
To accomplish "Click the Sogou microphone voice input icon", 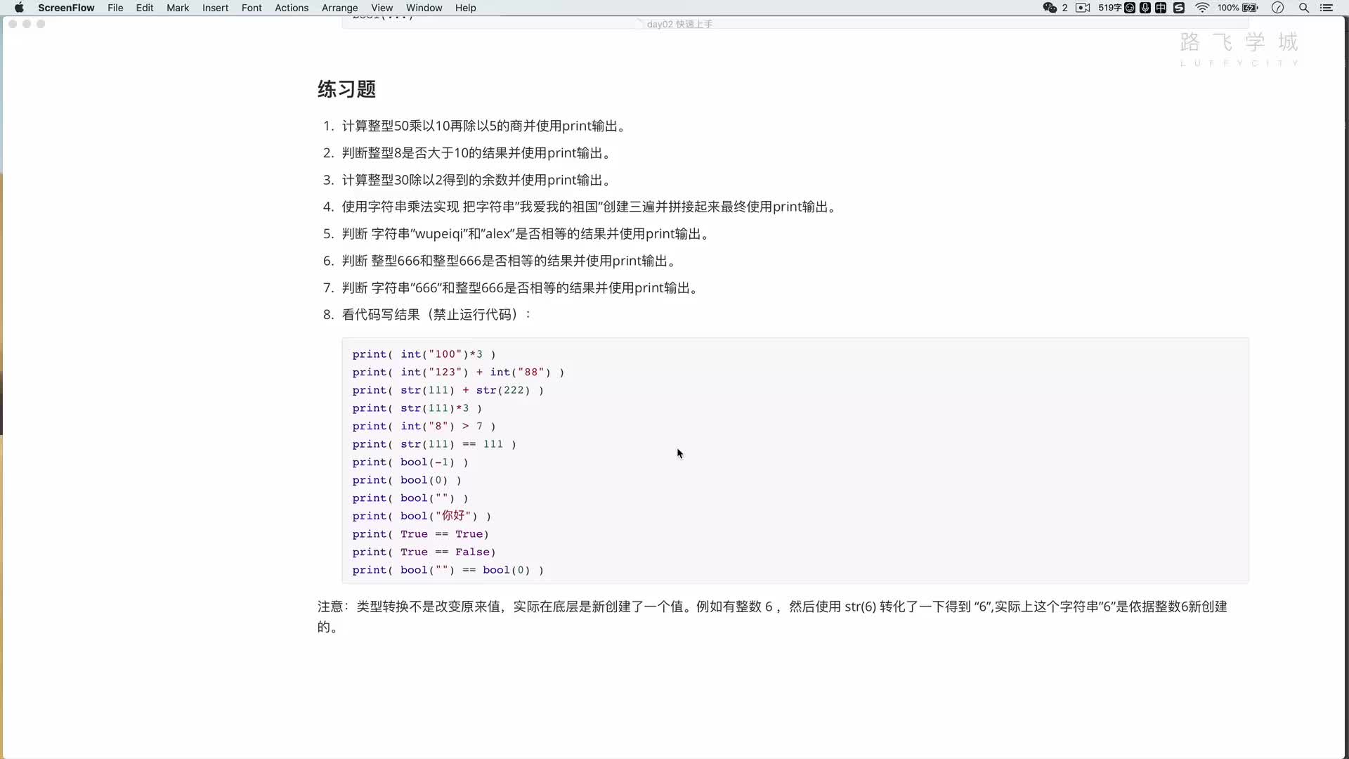I will (x=1145, y=8).
